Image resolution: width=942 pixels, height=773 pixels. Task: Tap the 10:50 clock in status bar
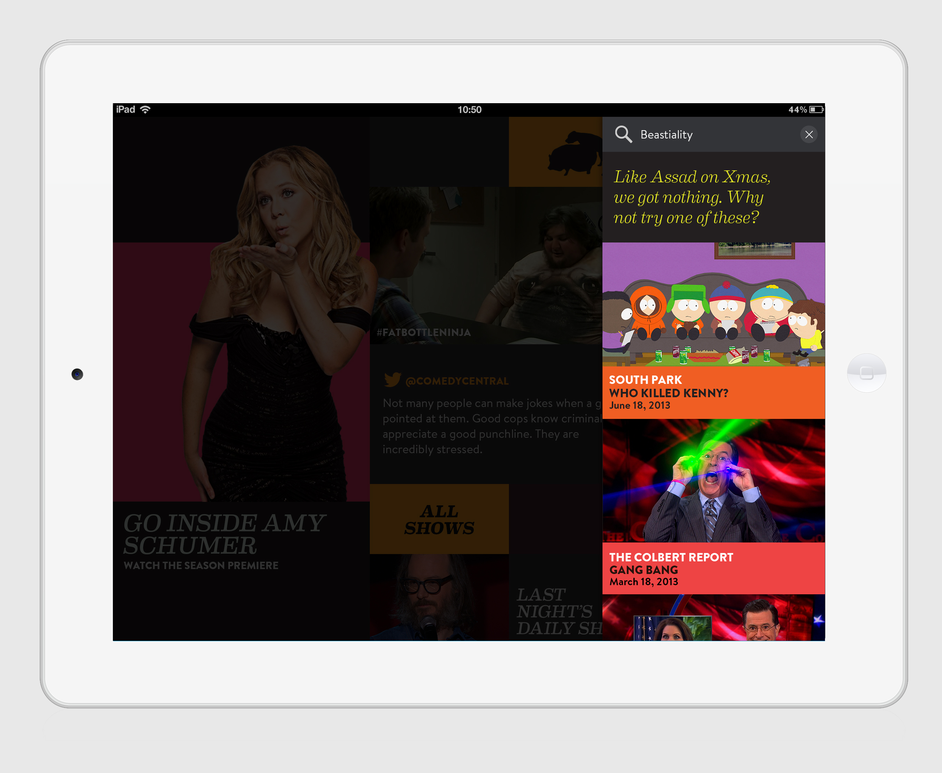pos(469,109)
